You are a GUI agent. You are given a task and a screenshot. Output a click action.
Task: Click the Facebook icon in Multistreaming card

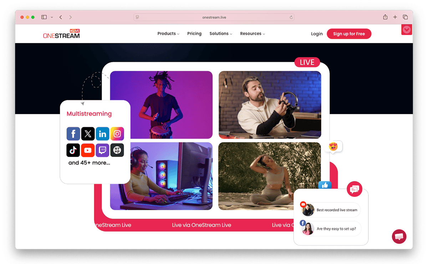[x=73, y=134]
